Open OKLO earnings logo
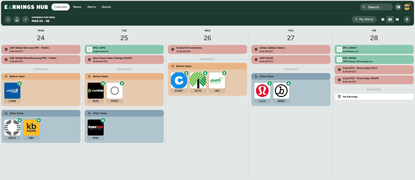Image resolution: width=415 pixels, height=180 pixels. tap(12, 127)
